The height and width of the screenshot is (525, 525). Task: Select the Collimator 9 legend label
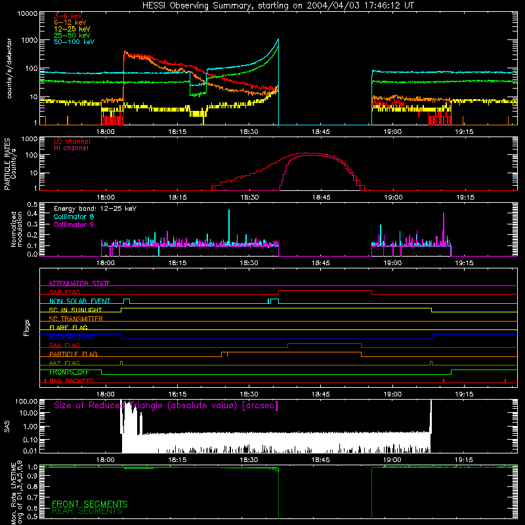(x=73, y=224)
